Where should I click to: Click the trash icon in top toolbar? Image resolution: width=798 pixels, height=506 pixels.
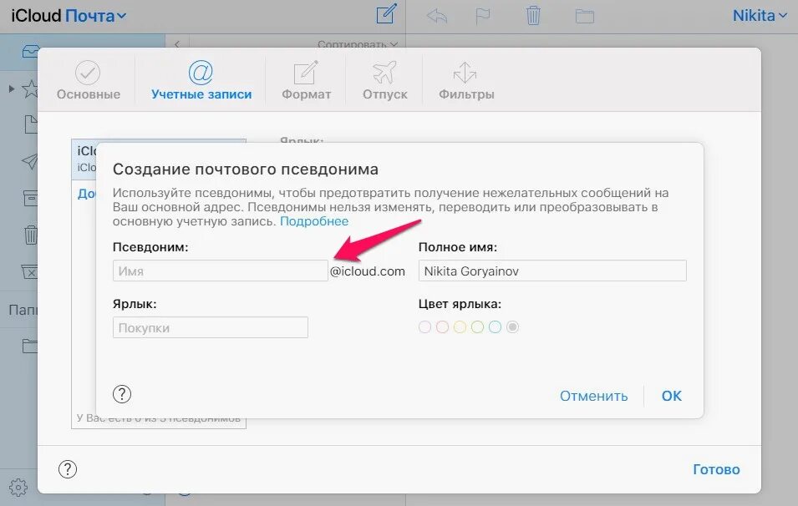(533, 15)
